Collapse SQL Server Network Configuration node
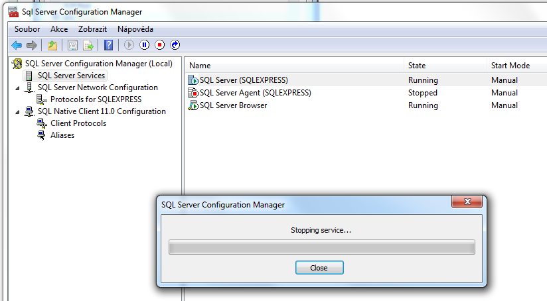This screenshot has width=547, height=301. tap(17, 88)
